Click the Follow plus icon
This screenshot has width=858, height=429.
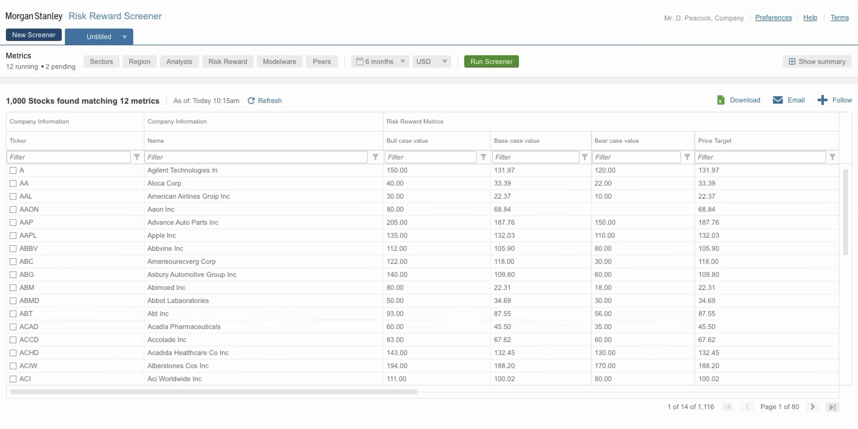point(822,100)
